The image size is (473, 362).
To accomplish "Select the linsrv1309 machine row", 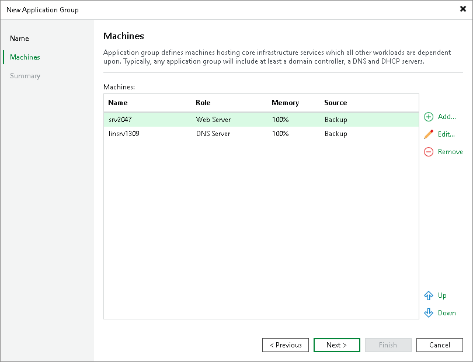I will point(261,134).
